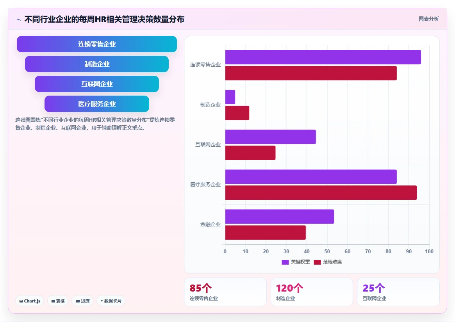455x322 pixels.
Task: Click the purple bar for 互联网企业
Action: coord(270,137)
